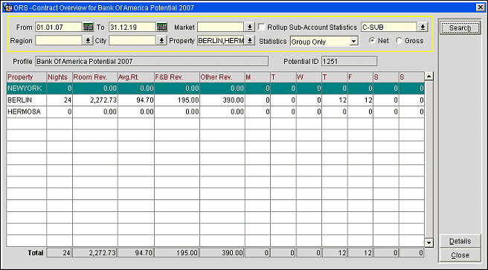Select the BERLIN property row

pos(215,100)
